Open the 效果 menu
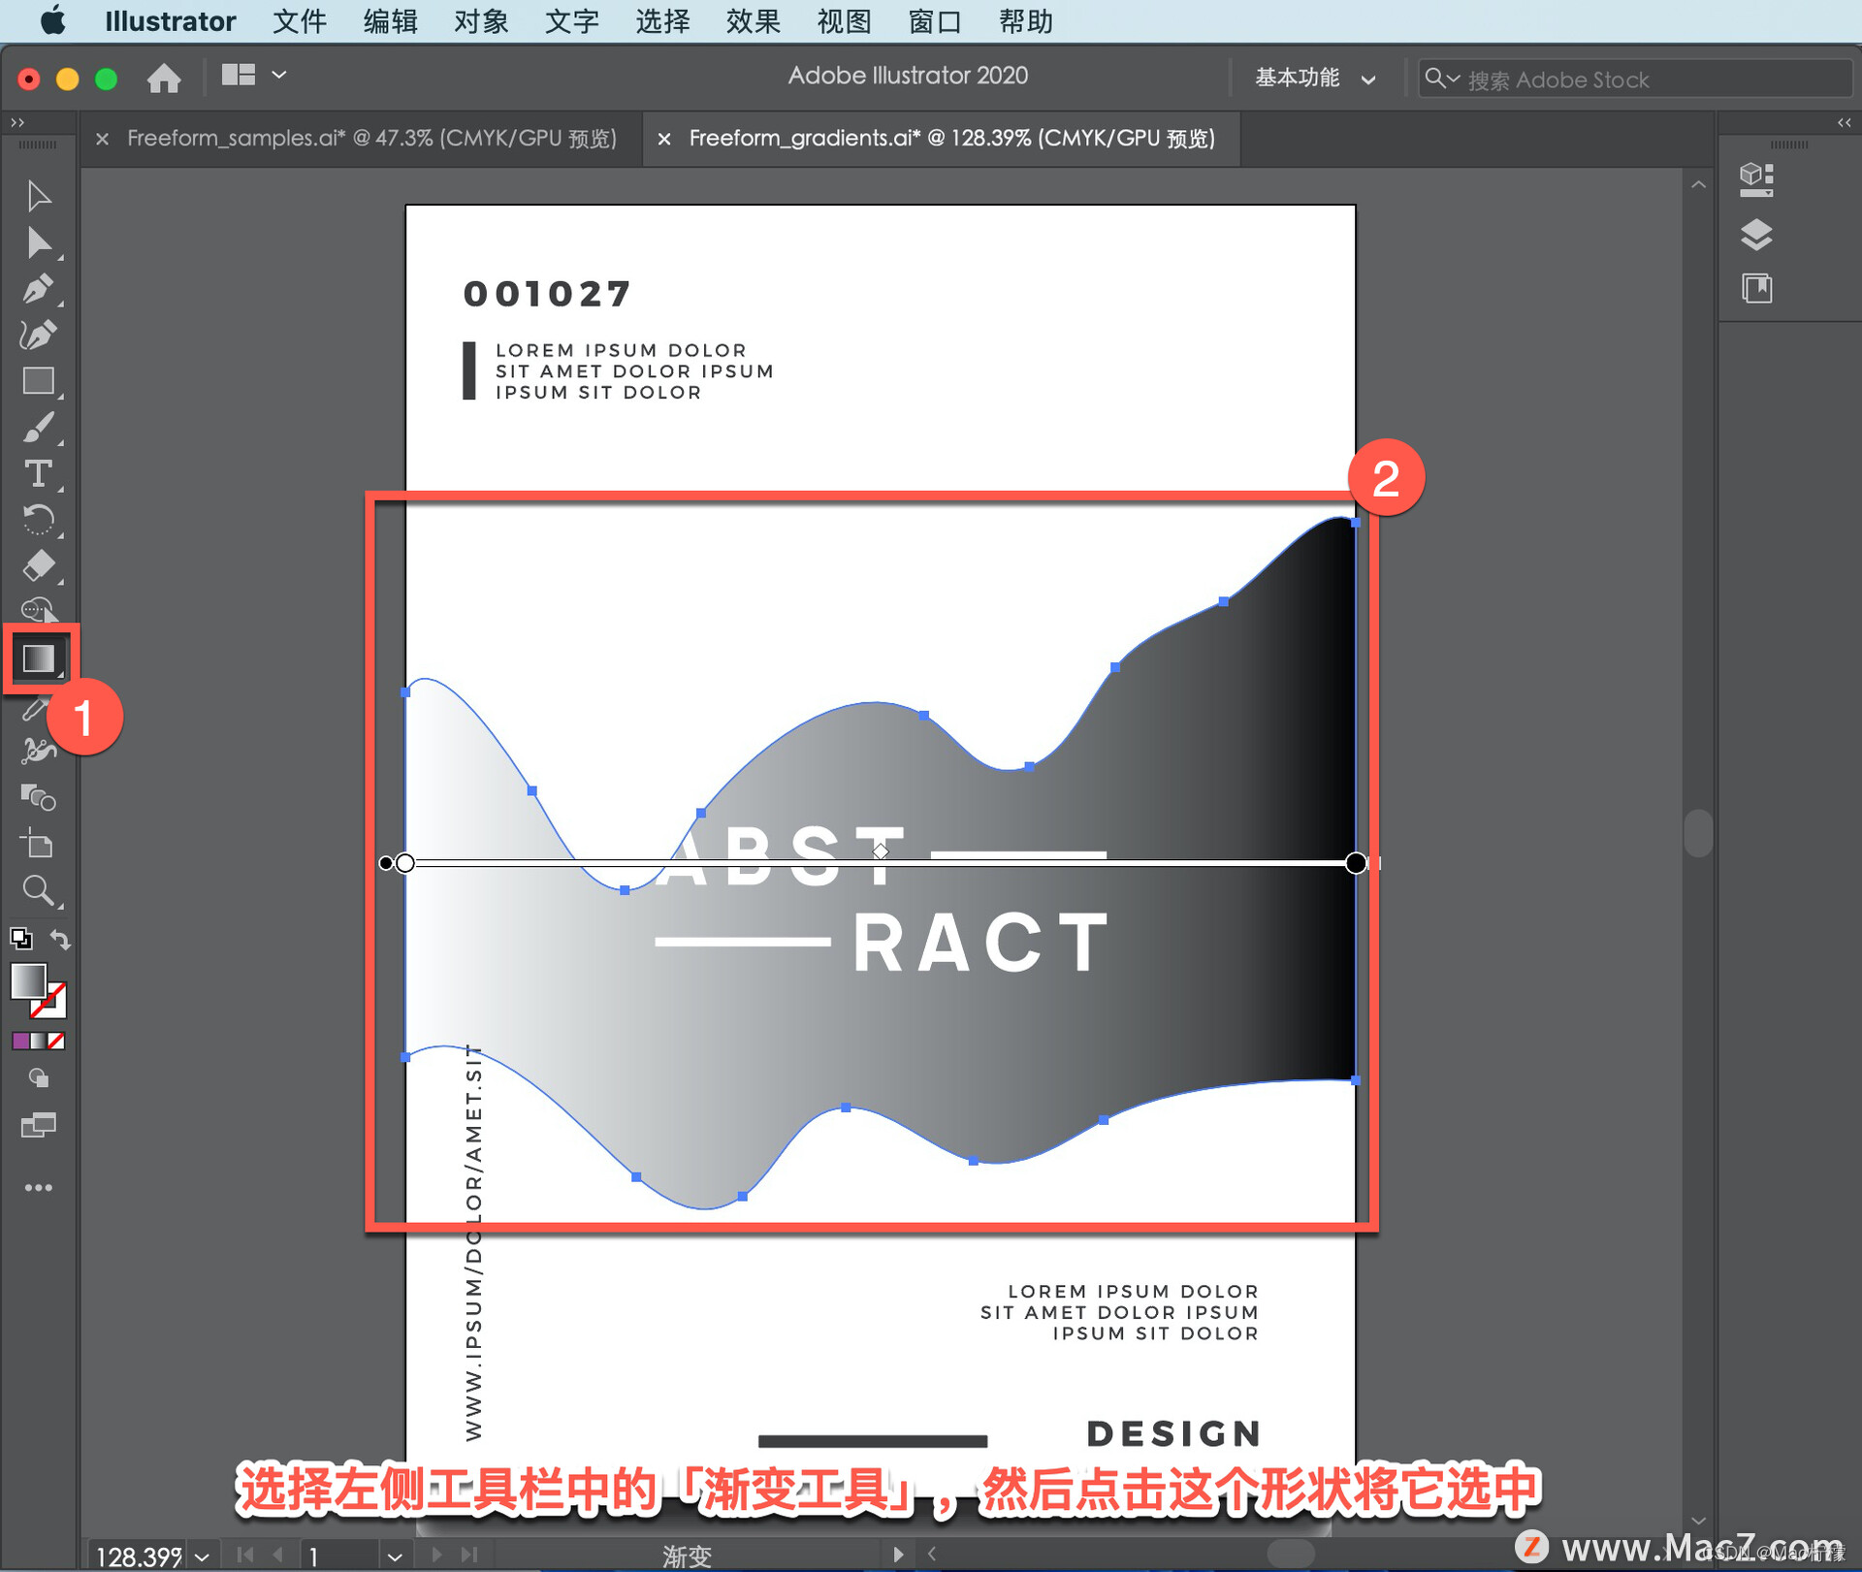The height and width of the screenshot is (1572, 1862). [x=753, y=20]
